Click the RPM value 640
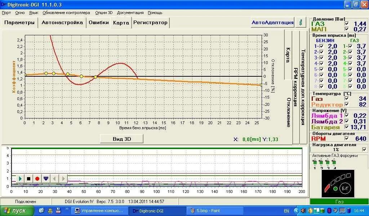 361,139
